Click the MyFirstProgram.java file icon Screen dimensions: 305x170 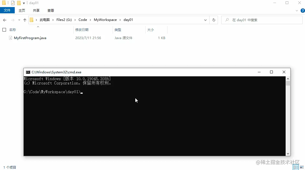click(x=11, y=38)
